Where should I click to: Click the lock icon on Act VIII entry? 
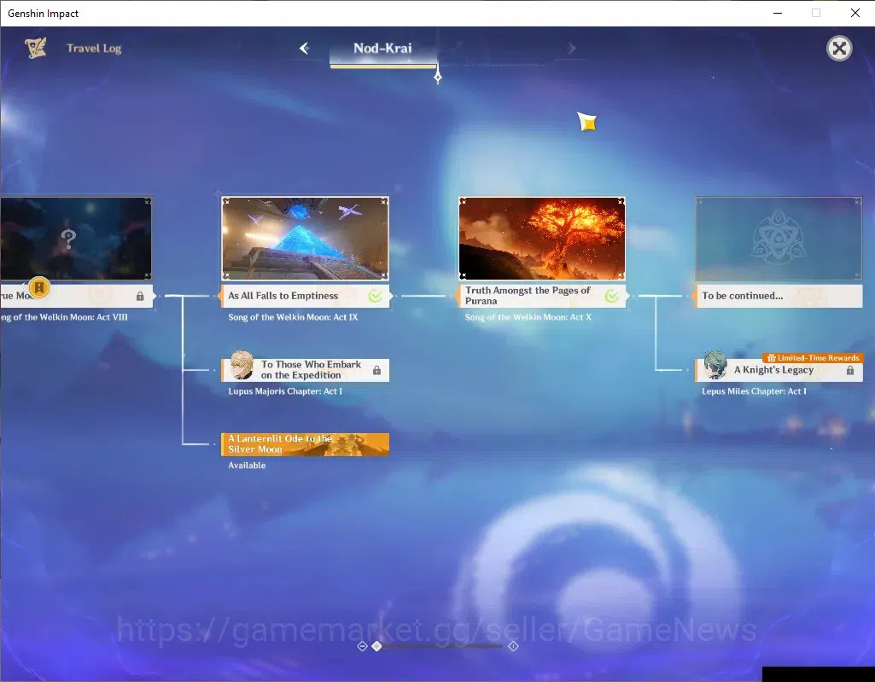[x=140, y=297]
